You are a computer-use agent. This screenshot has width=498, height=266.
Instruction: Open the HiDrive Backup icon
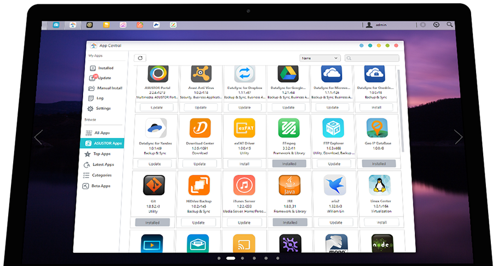199,185
